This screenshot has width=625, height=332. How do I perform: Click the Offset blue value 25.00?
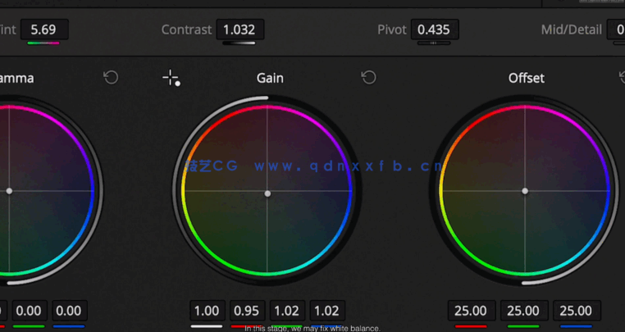coord(577,311)
